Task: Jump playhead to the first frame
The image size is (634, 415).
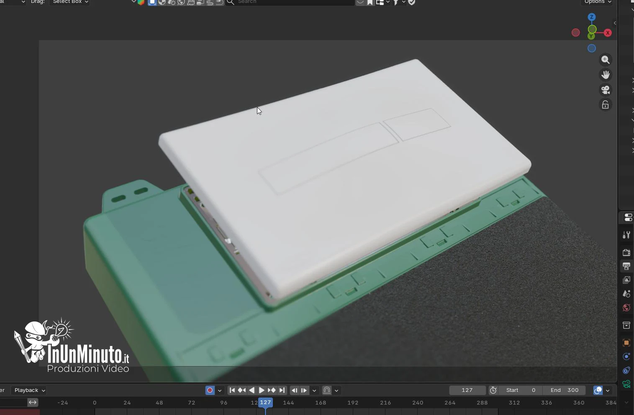Action: (233, 390)
